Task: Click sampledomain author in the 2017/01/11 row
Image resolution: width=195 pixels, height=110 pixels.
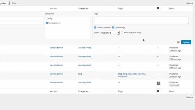Action: tap(57, 82)
